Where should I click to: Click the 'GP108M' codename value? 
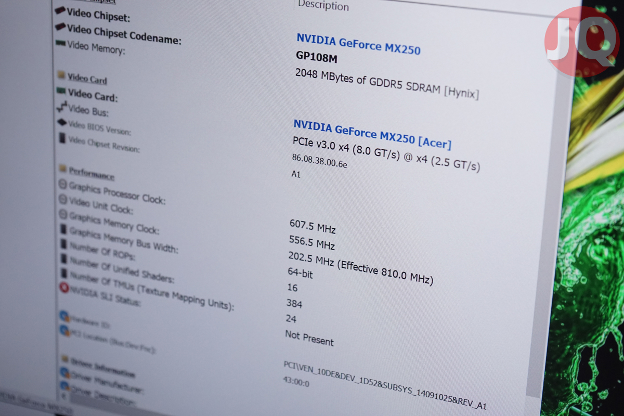point(316,57)
